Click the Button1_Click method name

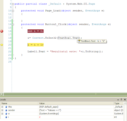[56, 24]
